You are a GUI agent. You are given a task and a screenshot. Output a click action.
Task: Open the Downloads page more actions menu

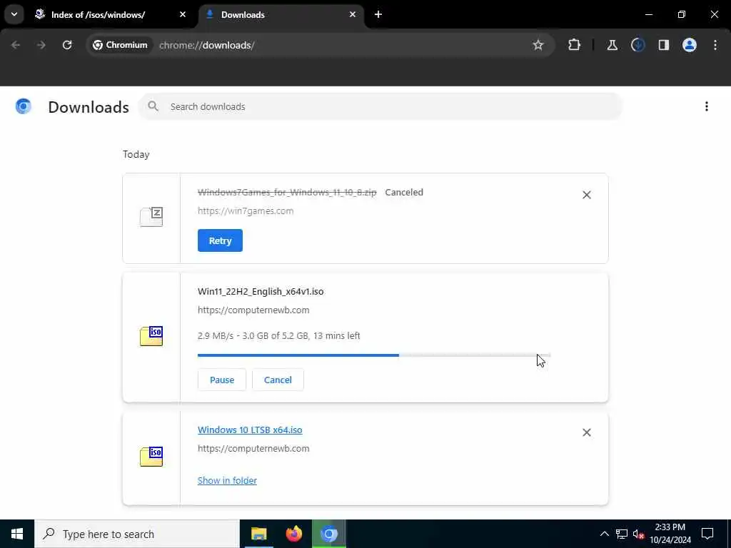coord(706,107)
